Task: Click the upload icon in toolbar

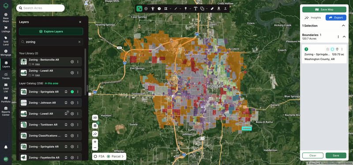Action: [225, 9]
